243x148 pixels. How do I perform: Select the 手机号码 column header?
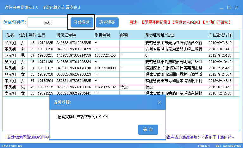click(x=107, y=35)
